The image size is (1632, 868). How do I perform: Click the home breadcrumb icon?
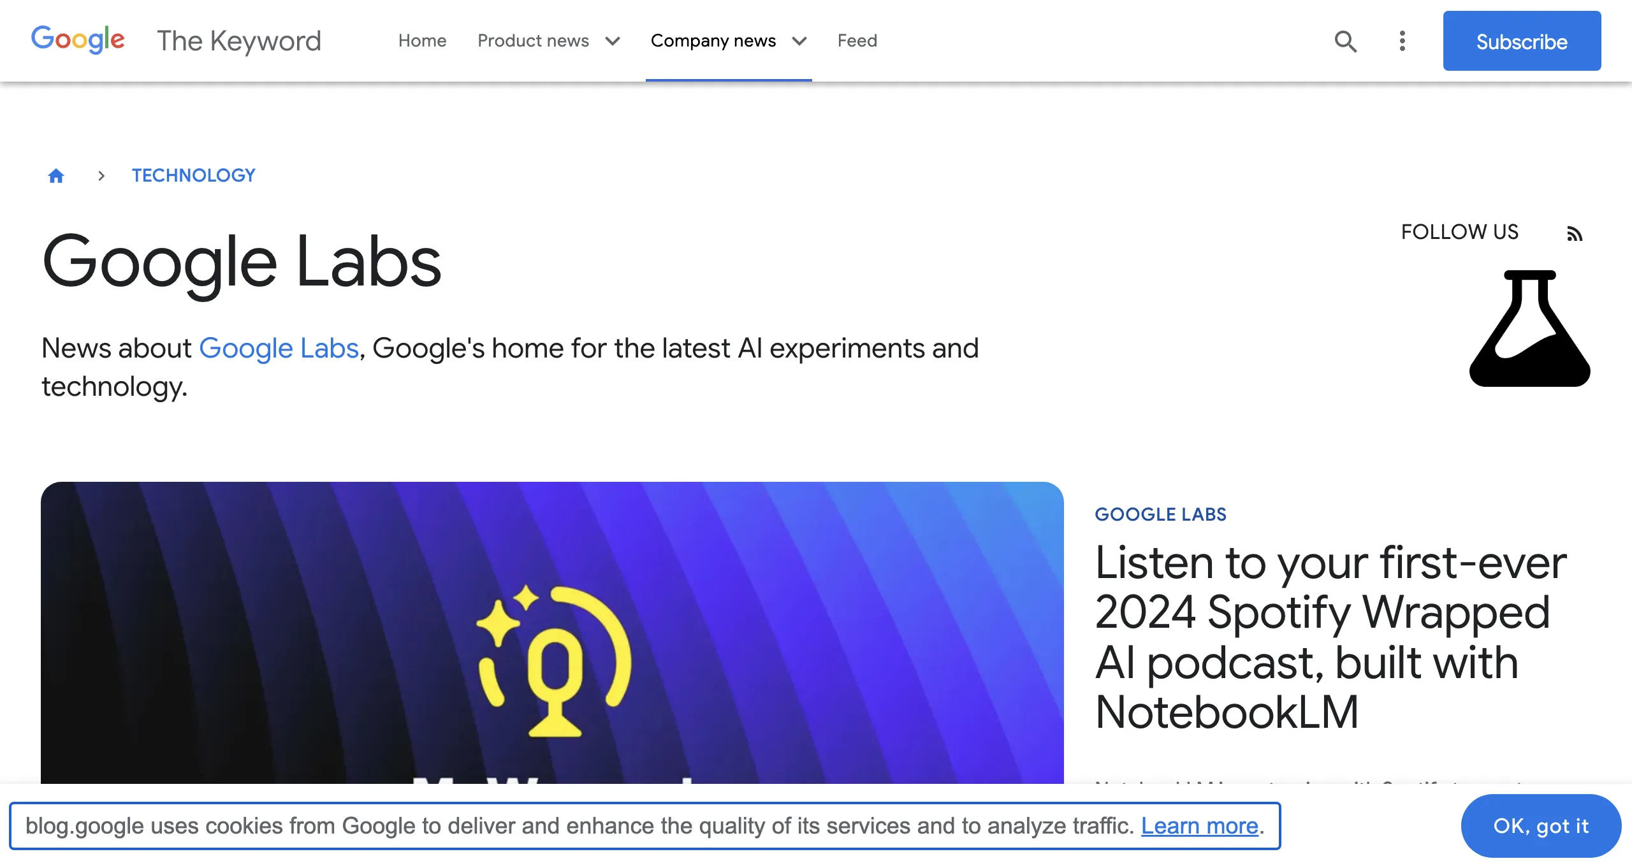pyautogui.click(x=56, y=175)
